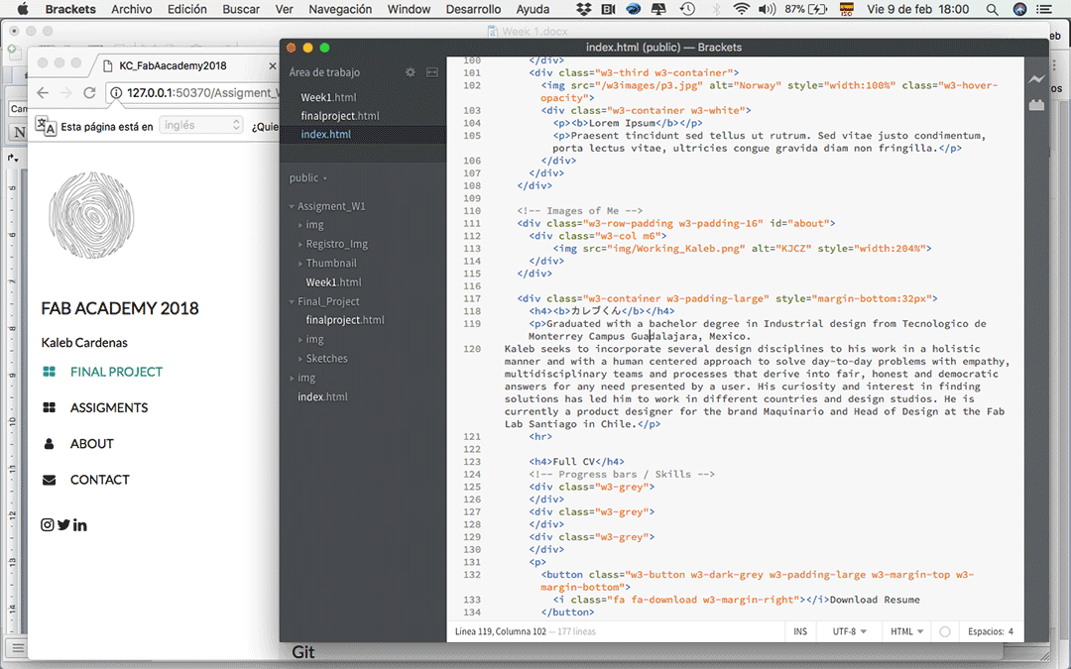Viewport: 1071px width, 669px height.
Task: Click the ASSIGMENTS navigation link
Action: [109, 407]
